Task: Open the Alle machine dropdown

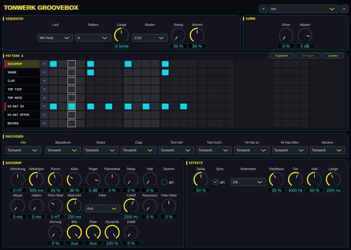Action: (23, 150)
